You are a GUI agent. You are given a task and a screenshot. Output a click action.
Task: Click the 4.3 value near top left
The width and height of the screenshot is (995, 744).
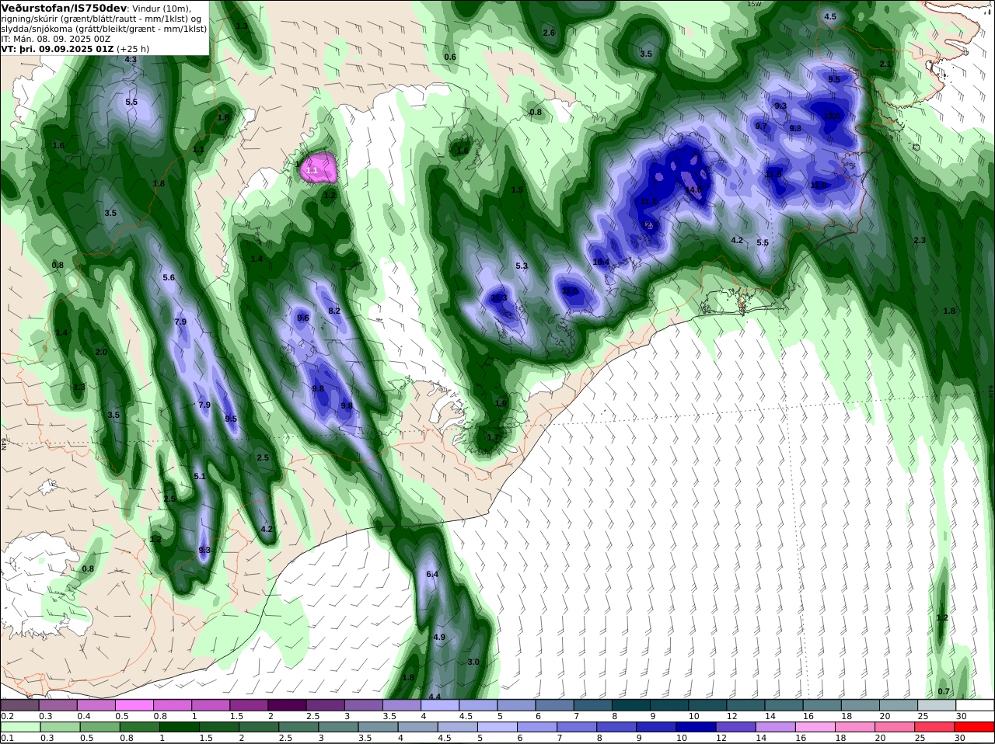click(x=131, y=60)
